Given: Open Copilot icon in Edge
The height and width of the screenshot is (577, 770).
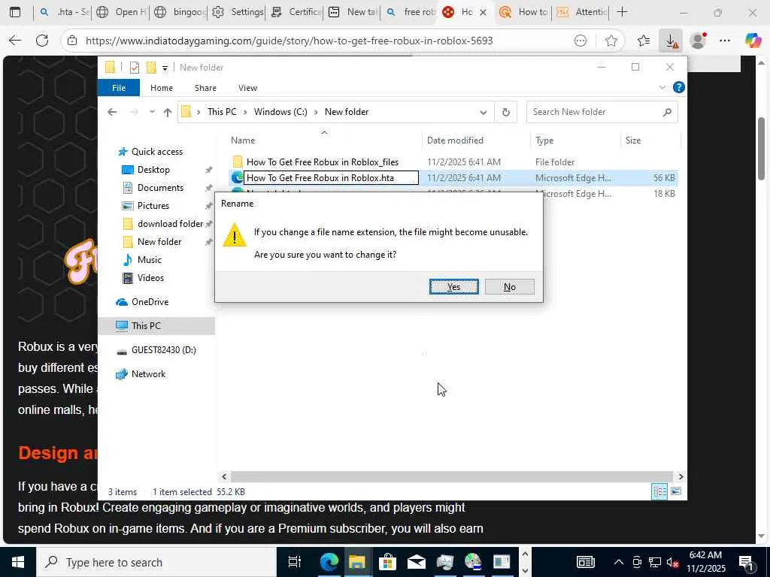Looking at the screenshot, I should click(x=753, y=41).
